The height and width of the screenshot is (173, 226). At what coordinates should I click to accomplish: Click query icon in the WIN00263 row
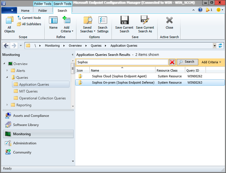point(80,82)
